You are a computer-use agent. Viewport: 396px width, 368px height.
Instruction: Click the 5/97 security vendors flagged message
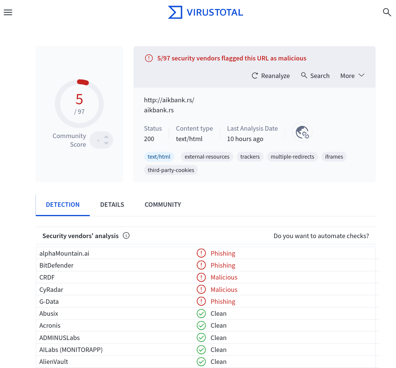[231, 58]
